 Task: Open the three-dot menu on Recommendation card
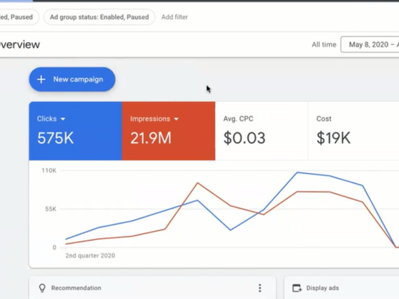pyautogui.click(x=260, y=288)
